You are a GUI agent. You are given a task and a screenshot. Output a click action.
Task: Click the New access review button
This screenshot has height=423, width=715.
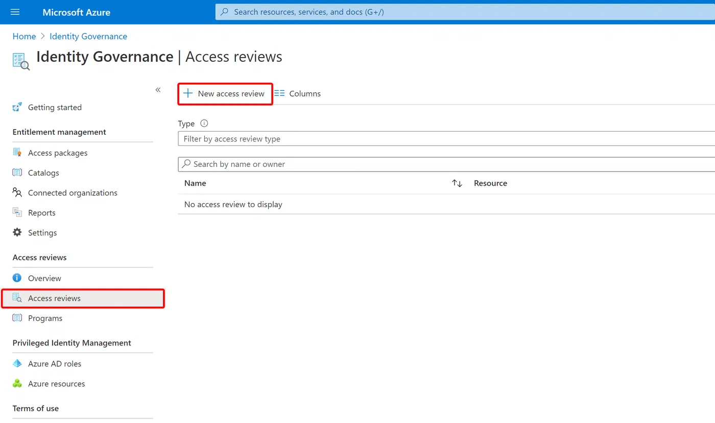225,94
